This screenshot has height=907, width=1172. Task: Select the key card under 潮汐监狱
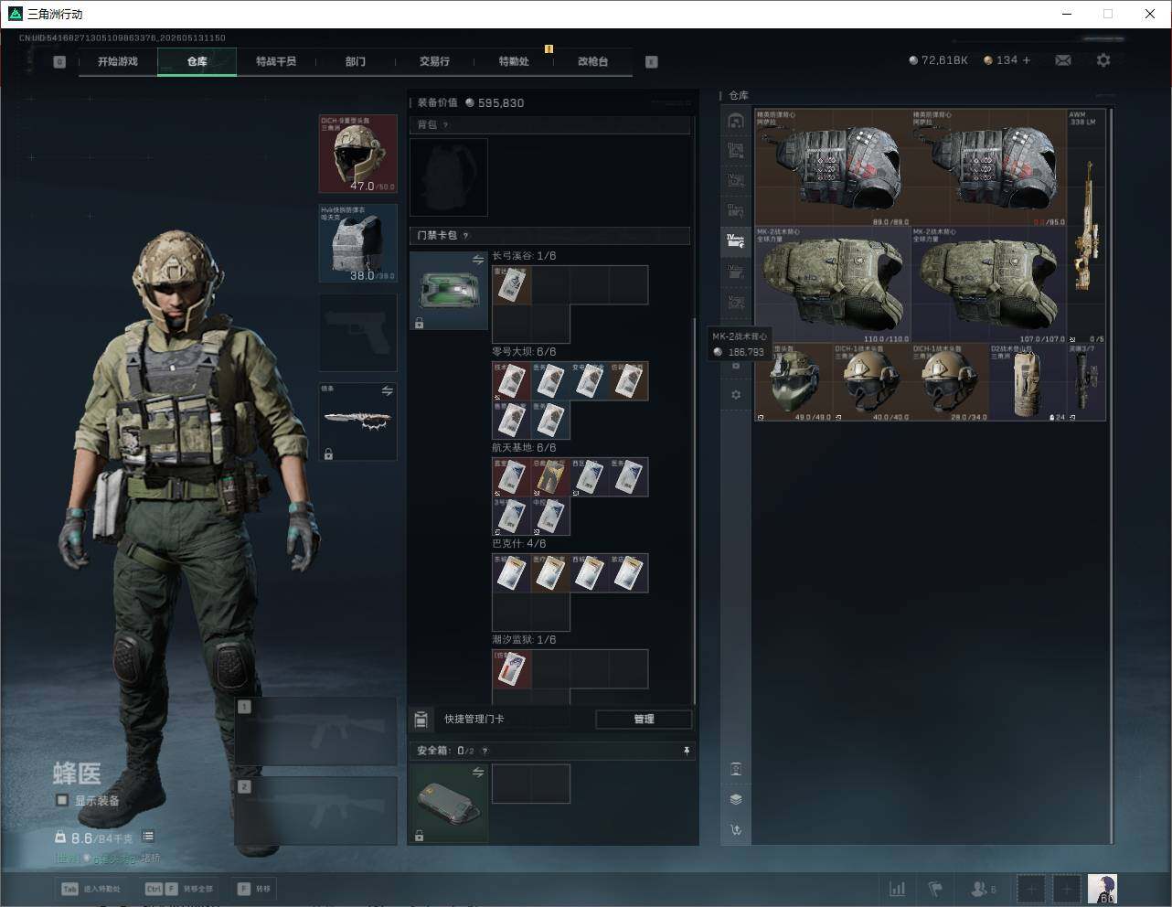(x=512, y=669)
